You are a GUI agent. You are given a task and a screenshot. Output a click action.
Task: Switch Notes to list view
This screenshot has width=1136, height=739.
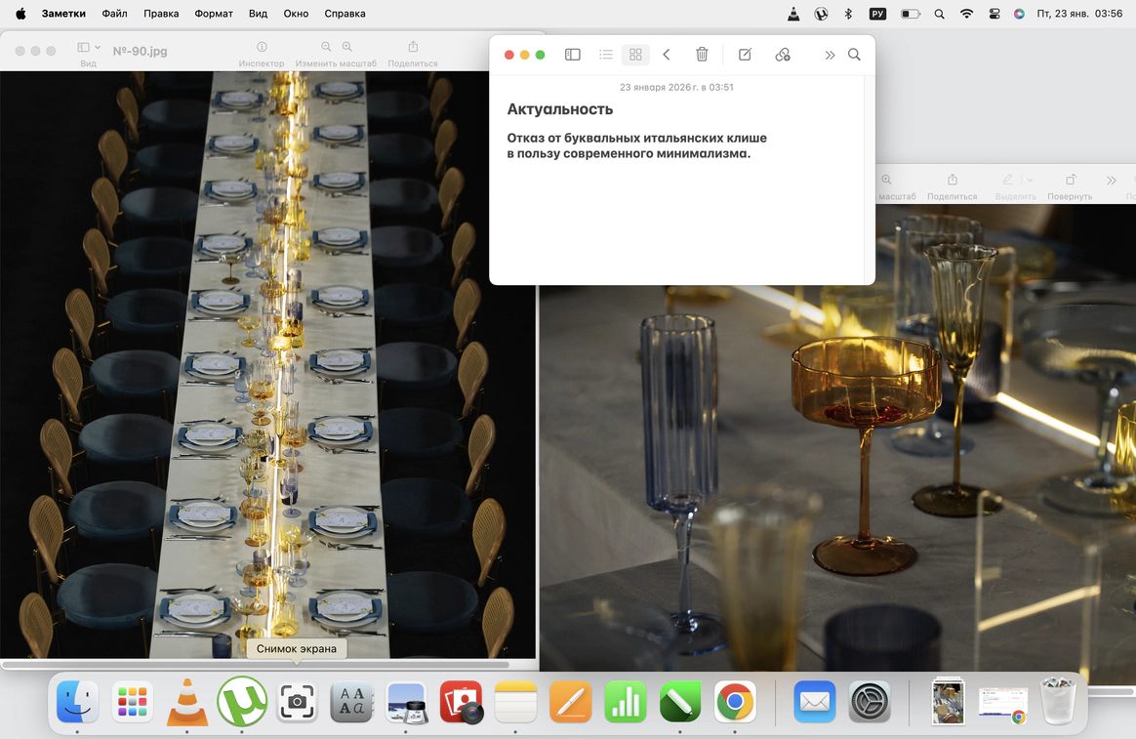tap(606, 55)
